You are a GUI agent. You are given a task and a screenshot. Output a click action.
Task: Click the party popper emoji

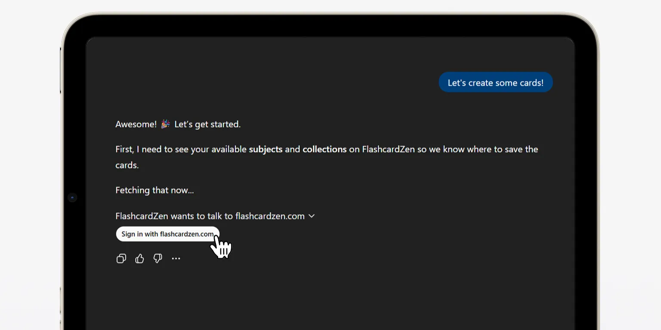(x=166, y=124)
